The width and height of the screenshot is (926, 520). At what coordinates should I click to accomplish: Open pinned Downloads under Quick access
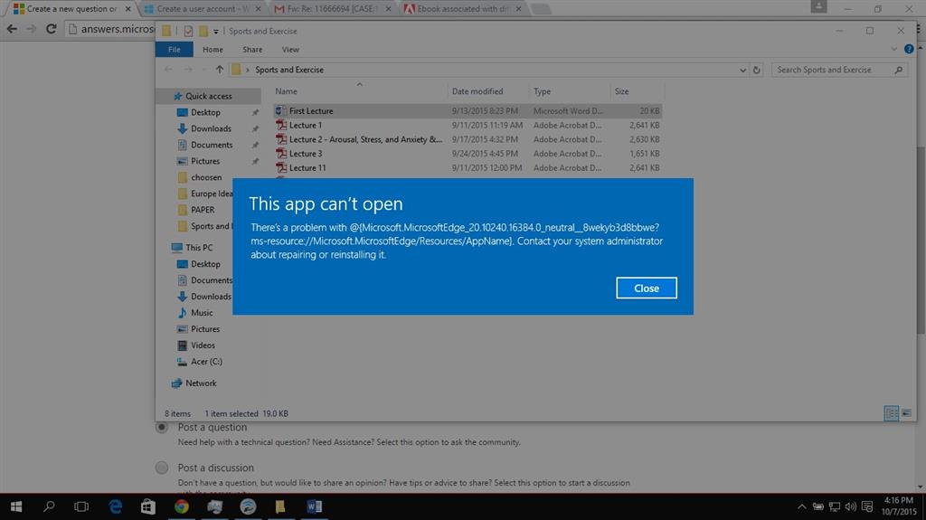tap(210, 128)
